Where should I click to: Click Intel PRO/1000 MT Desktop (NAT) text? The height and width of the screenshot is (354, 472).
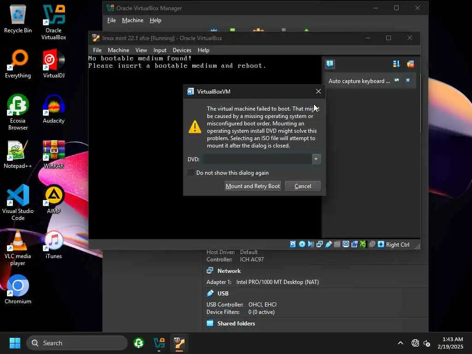pos(277,282)
